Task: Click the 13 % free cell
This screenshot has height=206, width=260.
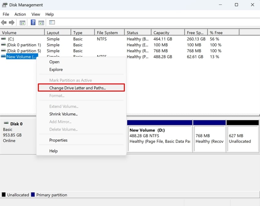Action: [x=214, y=57]
